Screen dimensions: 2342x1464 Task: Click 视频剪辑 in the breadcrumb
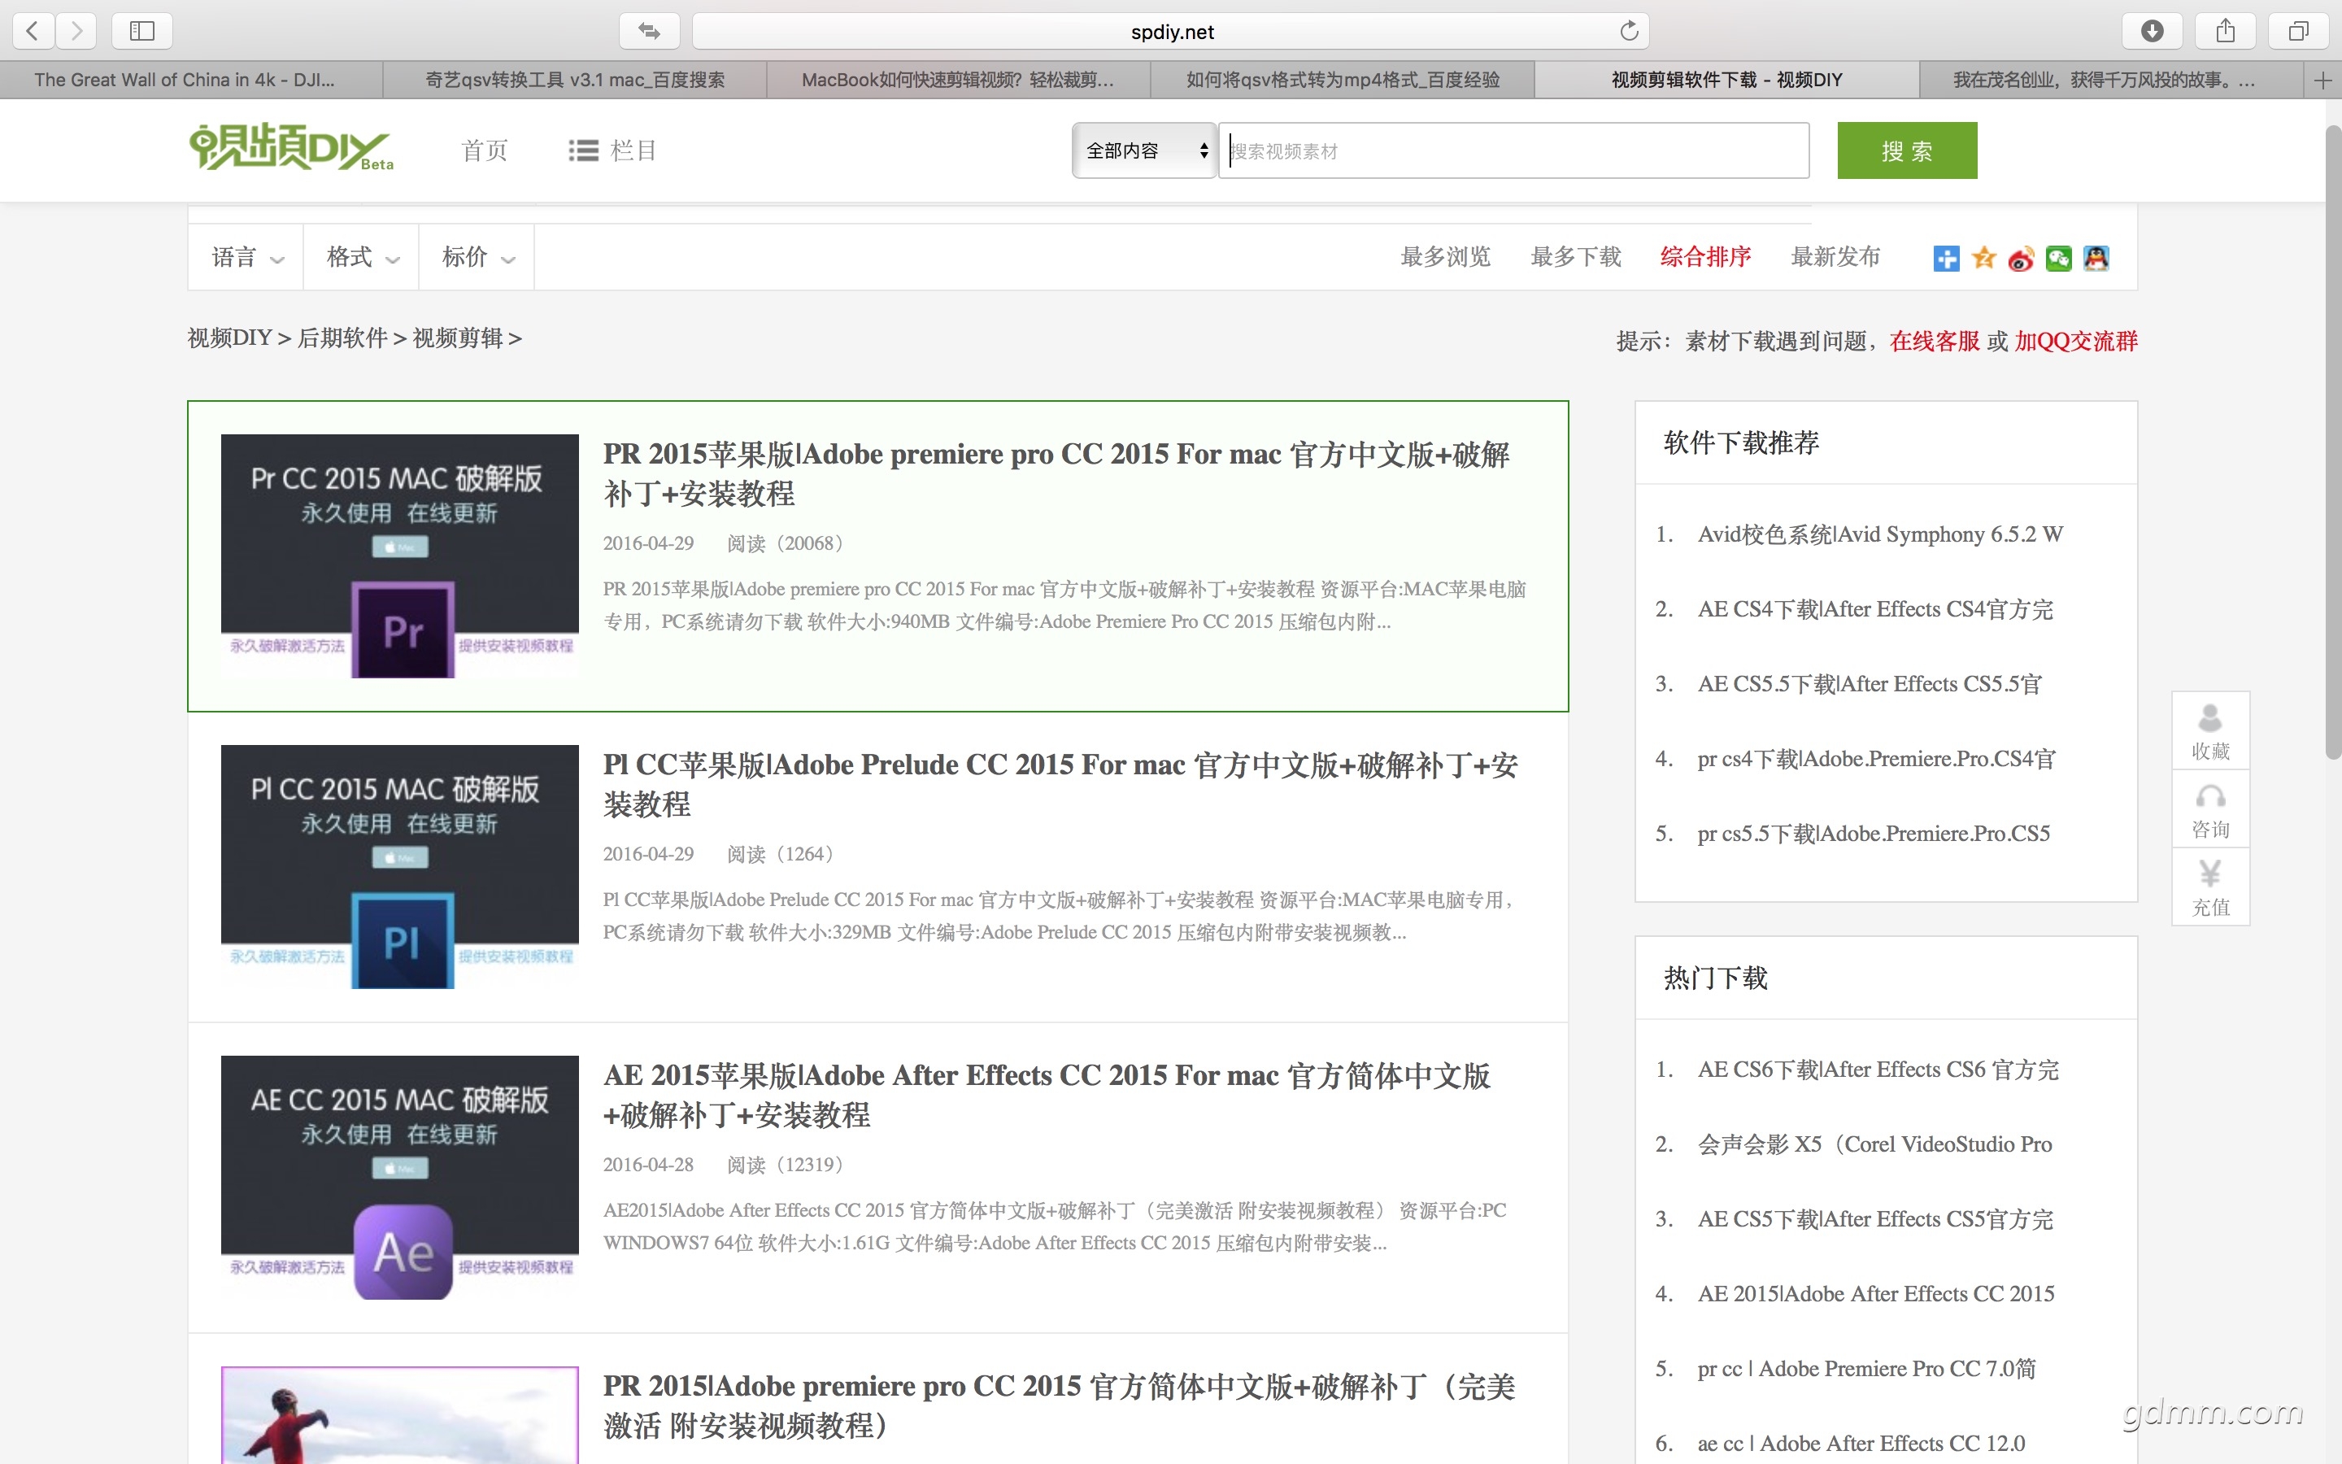pos(458,338)
